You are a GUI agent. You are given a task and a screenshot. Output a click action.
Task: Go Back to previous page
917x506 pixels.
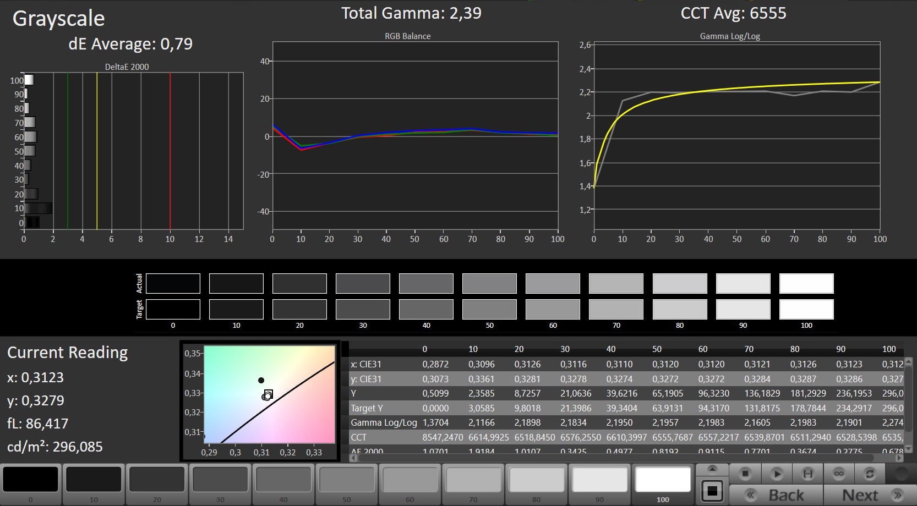(x=776, y=496)
